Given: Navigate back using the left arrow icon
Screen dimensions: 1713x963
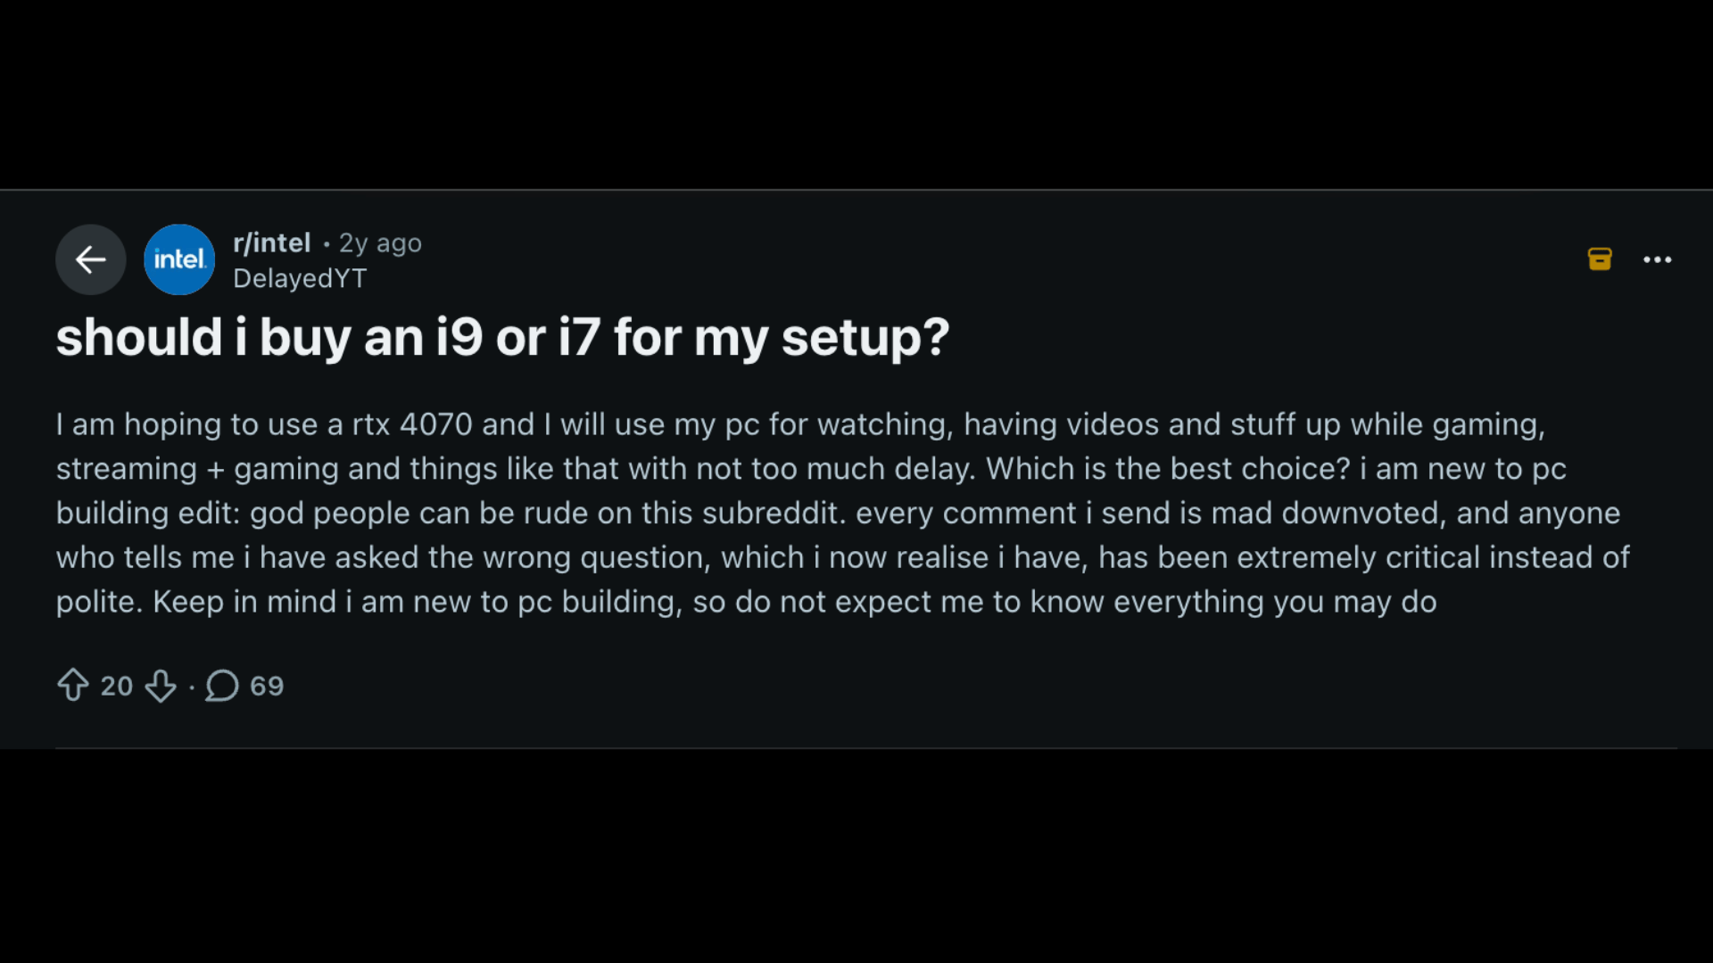Looking at the screenshot, I should click(90, 259).
